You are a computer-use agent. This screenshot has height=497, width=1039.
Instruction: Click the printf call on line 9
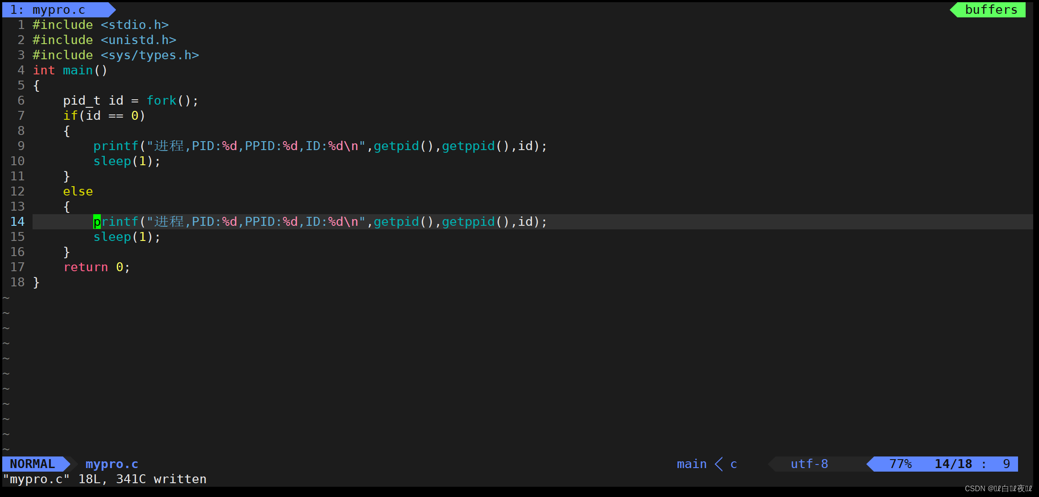coord(320,146)
